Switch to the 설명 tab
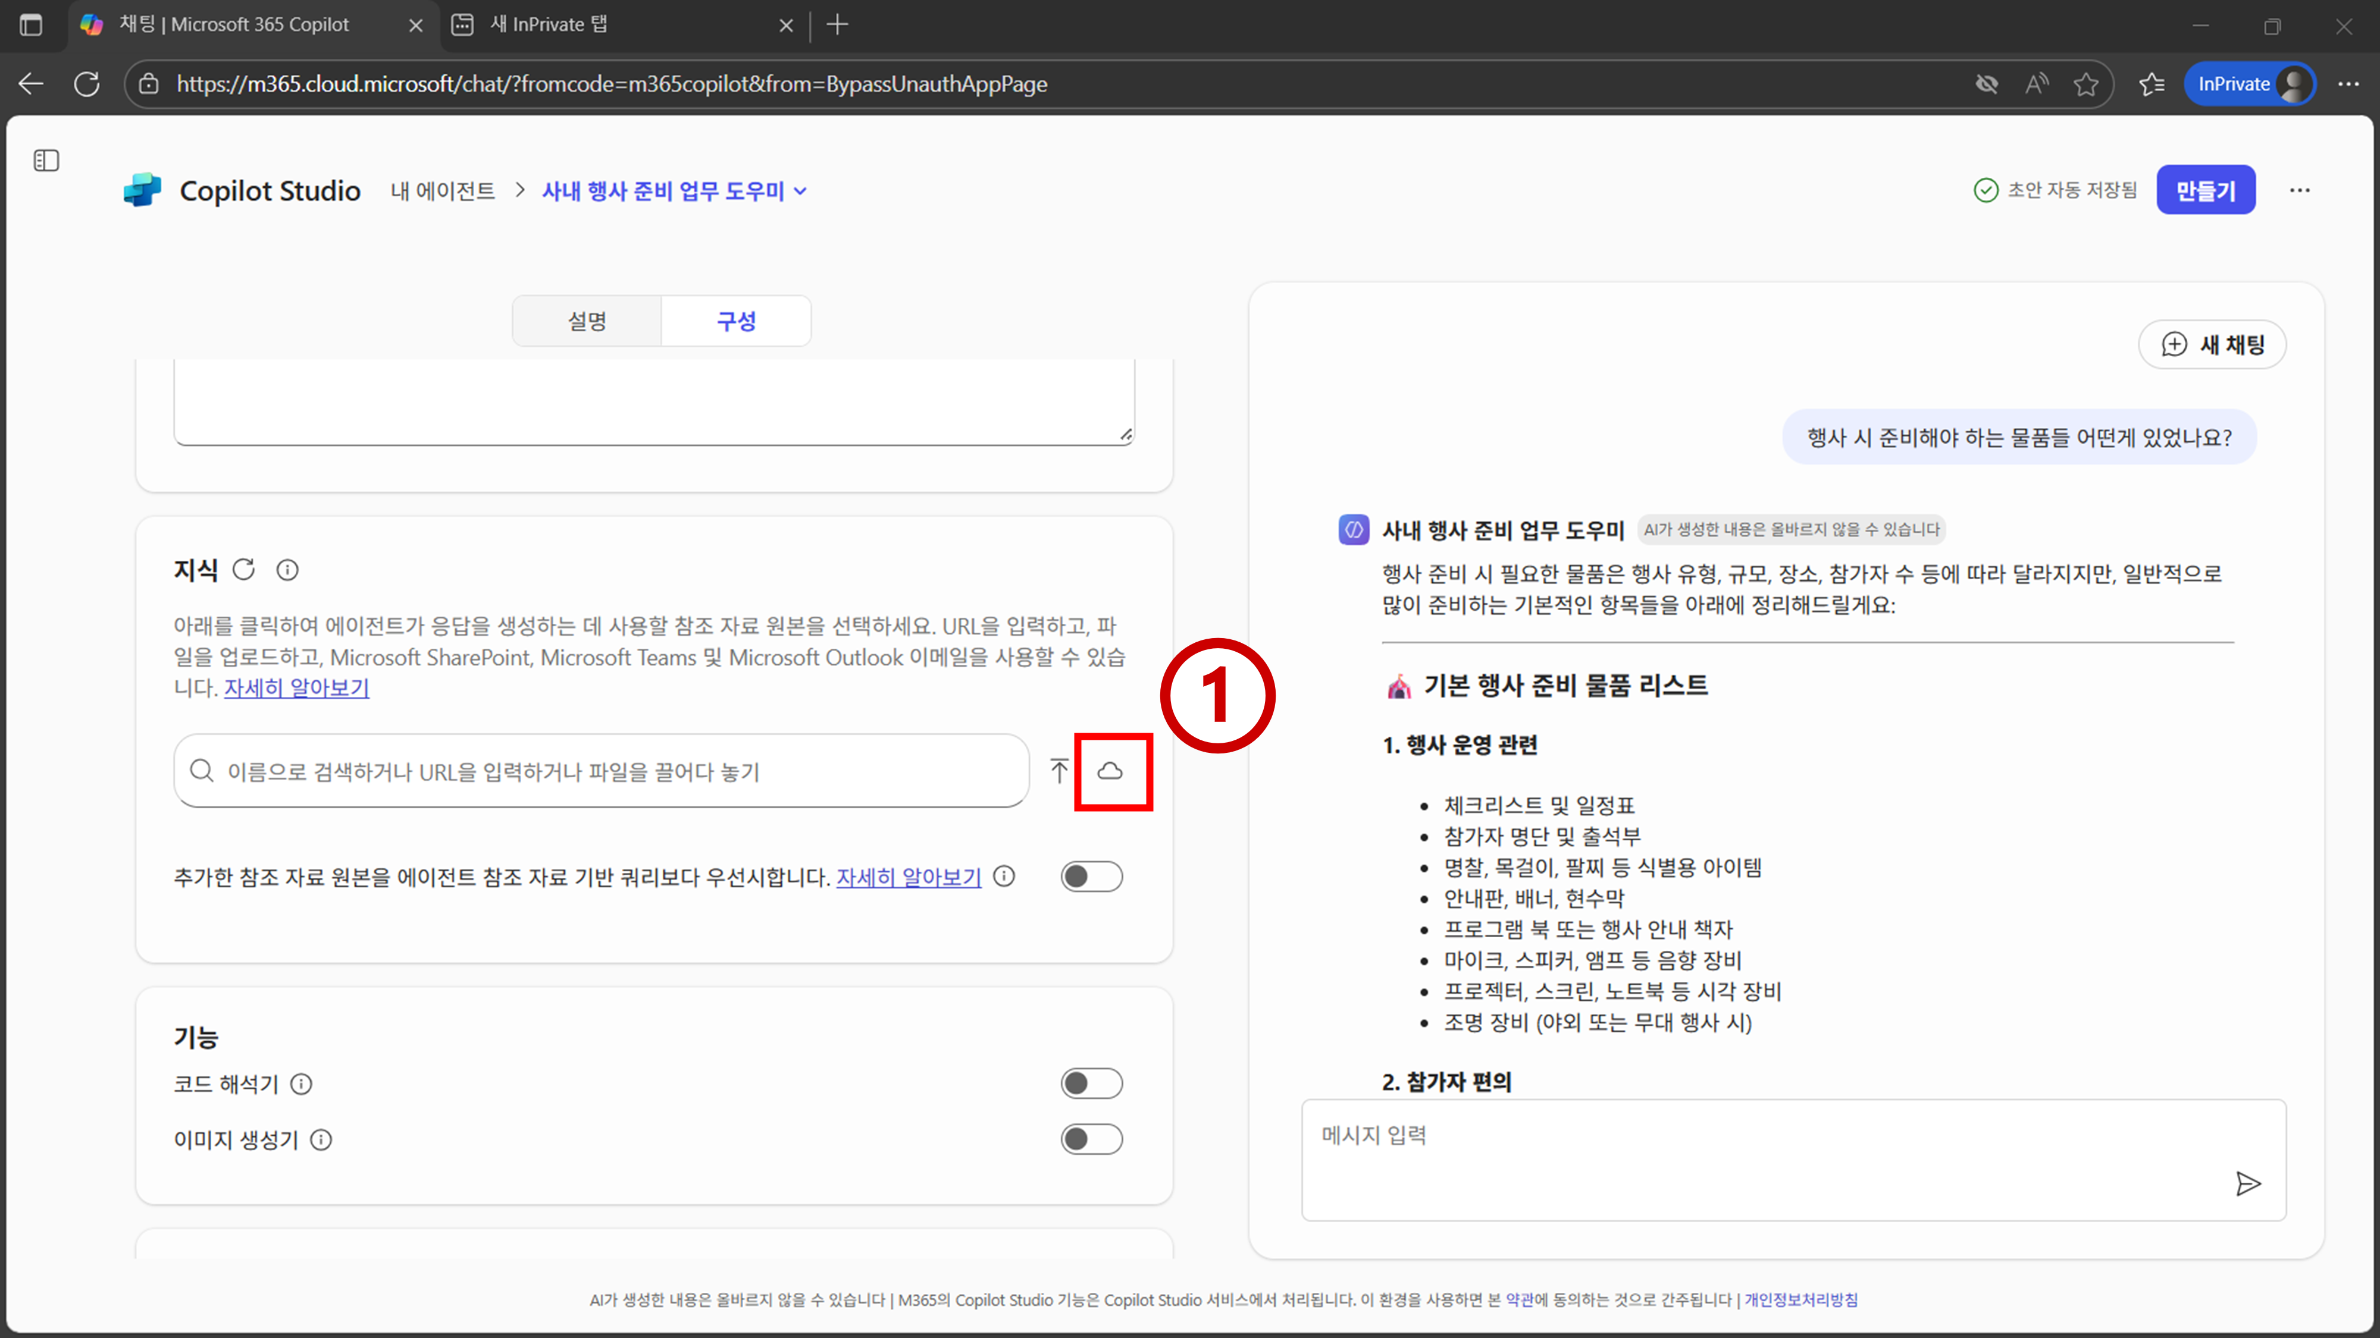Screen dimensions: 2380x1338 pyautogui.click(x=587, y=321)
